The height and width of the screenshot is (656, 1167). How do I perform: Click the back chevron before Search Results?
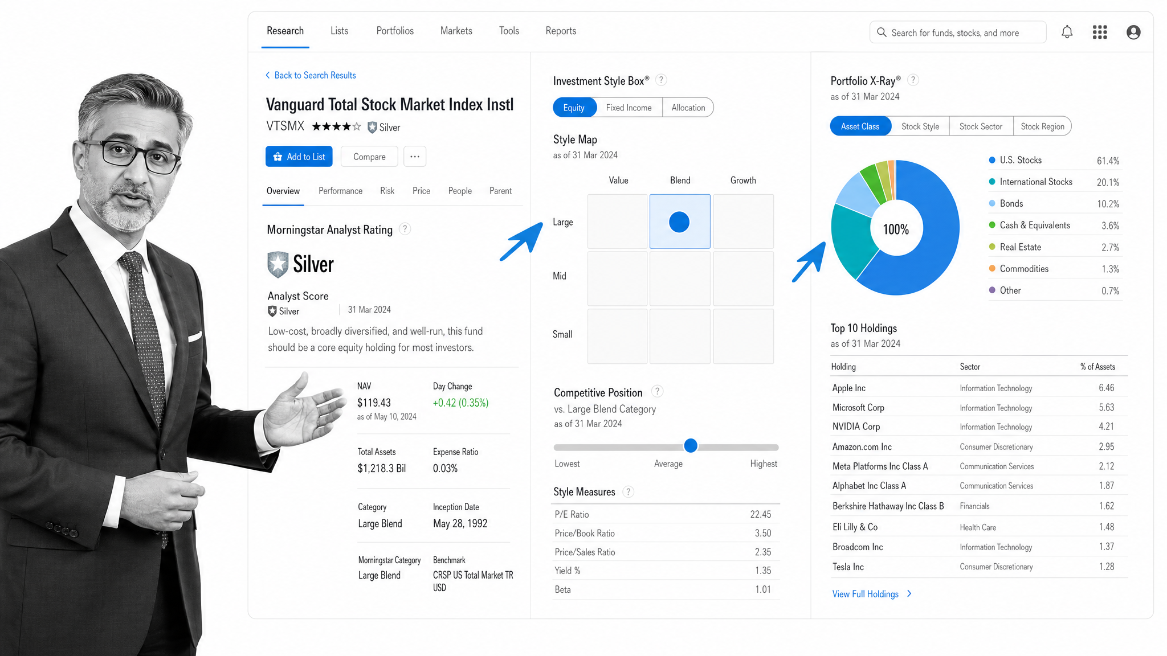(268, 75)
